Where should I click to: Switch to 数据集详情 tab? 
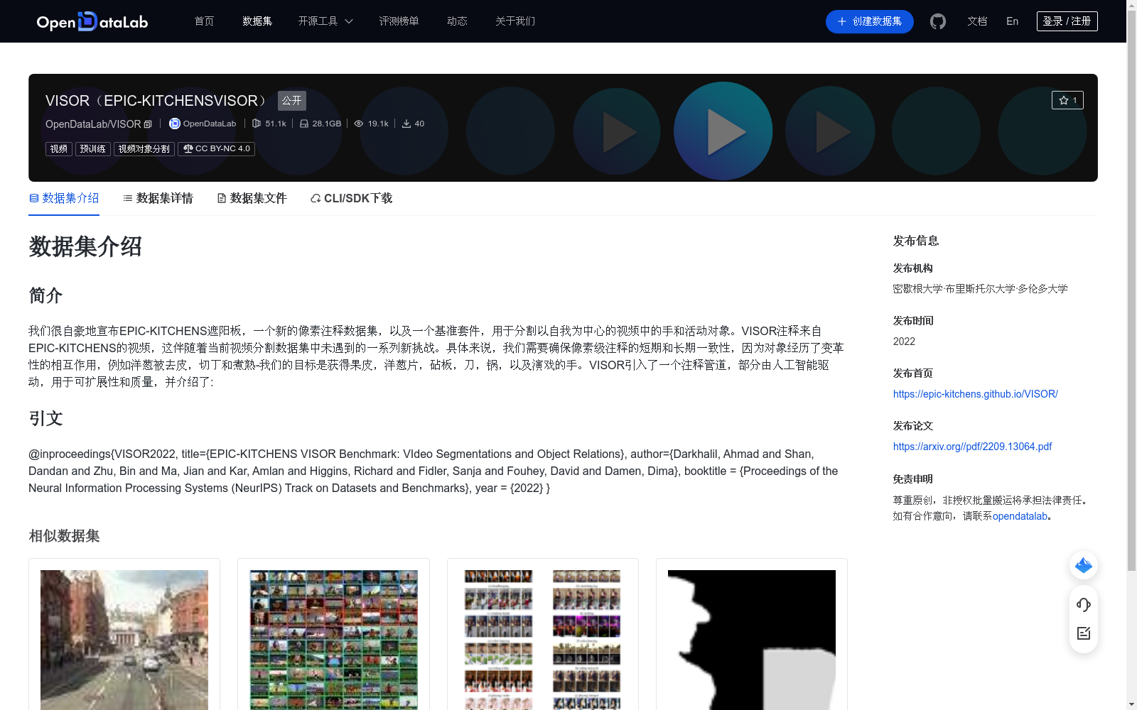point(158,198)
